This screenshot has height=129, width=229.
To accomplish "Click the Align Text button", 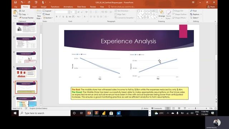I will (x=120, y=14).
